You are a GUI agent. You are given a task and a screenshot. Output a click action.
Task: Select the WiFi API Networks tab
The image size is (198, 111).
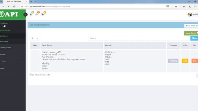point(14,2)
